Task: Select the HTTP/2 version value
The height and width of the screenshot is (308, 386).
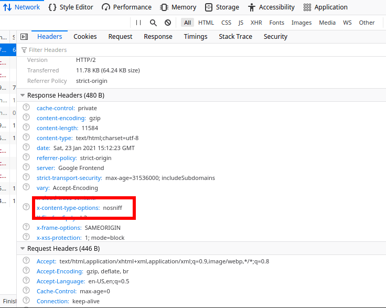Action: (85, 60)
